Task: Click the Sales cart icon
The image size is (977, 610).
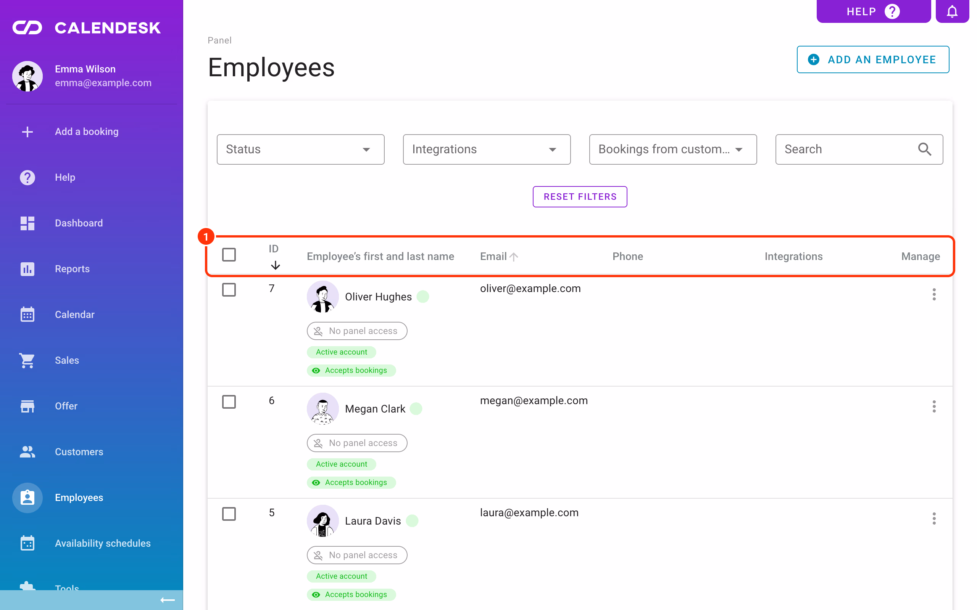Action: (x=27, y=360)
